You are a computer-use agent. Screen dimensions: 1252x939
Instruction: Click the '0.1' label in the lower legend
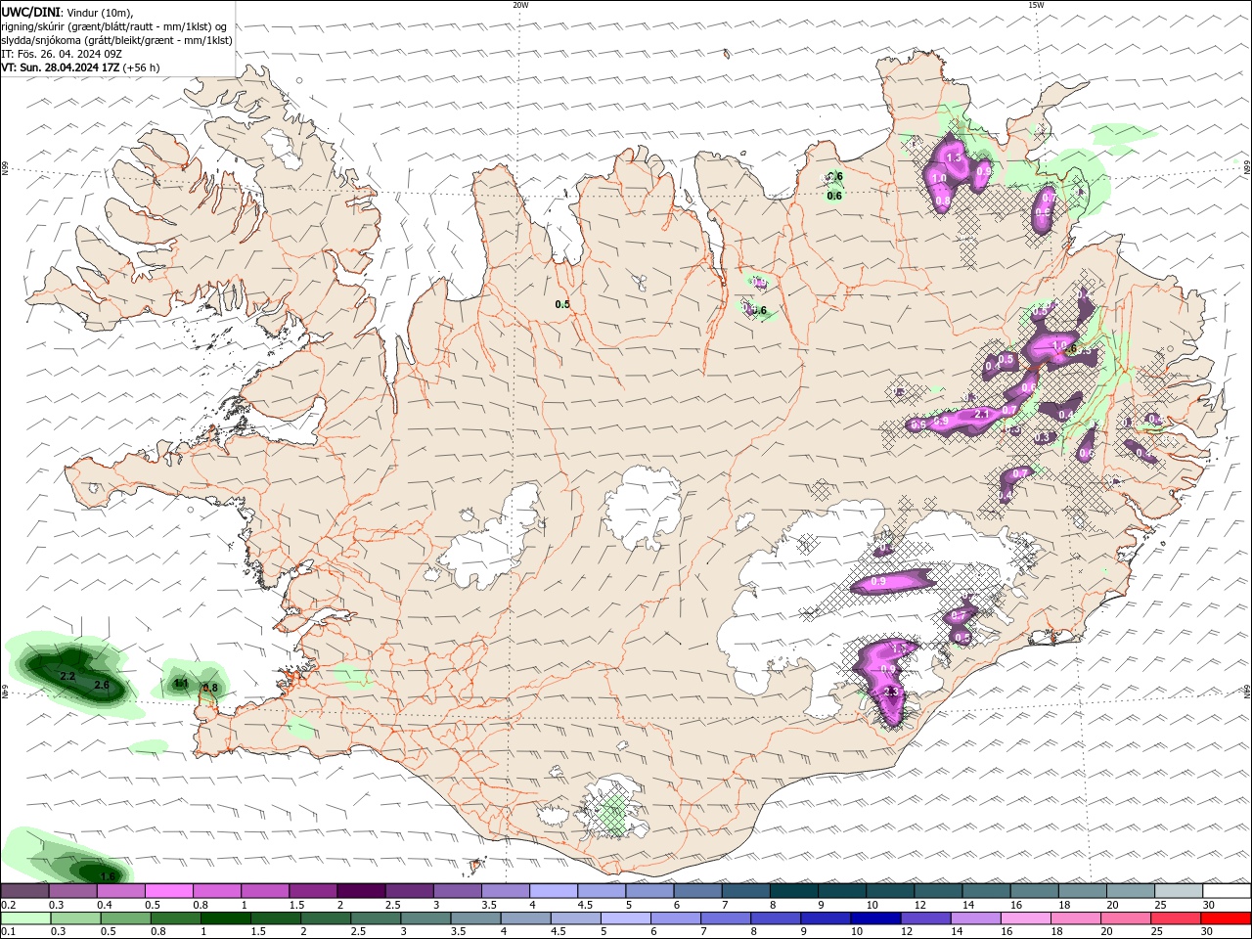coord(8,931)
